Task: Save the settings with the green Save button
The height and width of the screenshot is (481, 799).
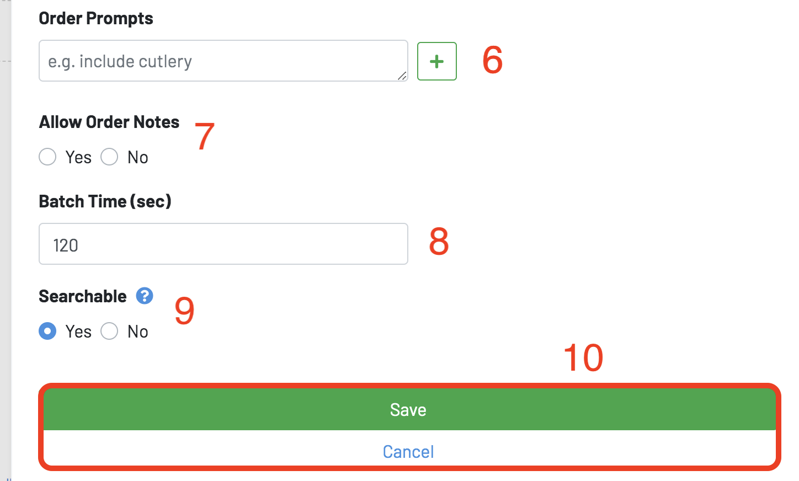Action: 409,409
